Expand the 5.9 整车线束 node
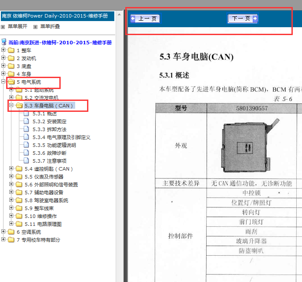 (x=11, y=207)
